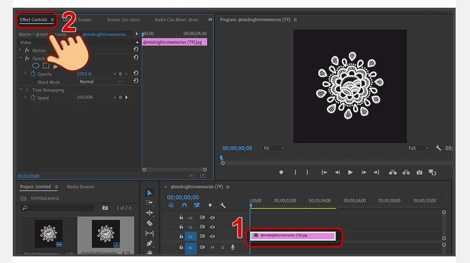Viewport: 470px width, 263px height.
Task: Click the Project panel search field
Action: 58,208
